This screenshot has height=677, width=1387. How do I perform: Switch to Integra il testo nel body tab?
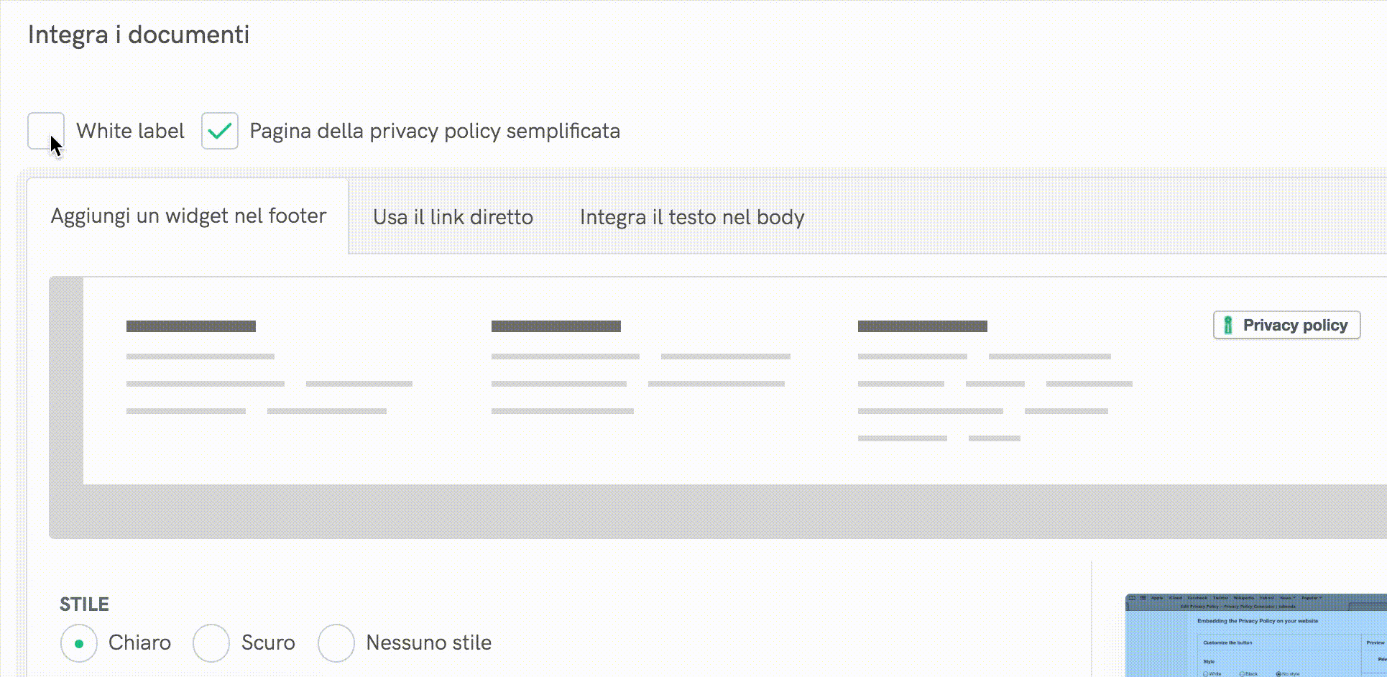point(691,217)
